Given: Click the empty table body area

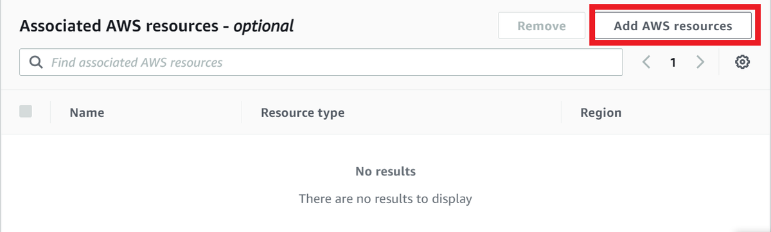Looking at the screenshot, I should tap(385, 183).
